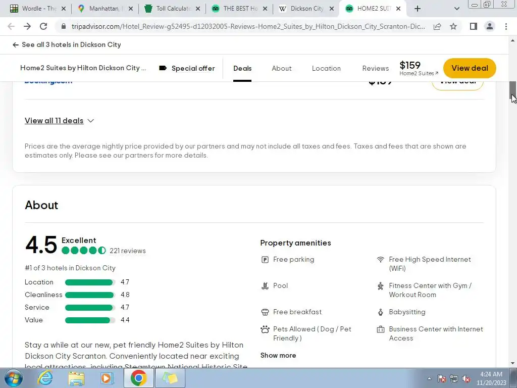Click the Babysitting amenity icon

click(x=381, y=312)
